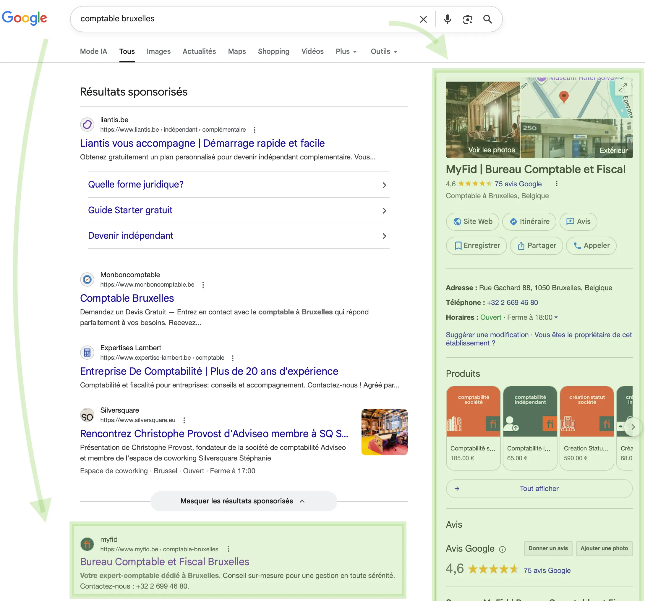This screenshot has width=645, height=601.
Task: Switch to the Images tab
Action: [x=159, y=51]
